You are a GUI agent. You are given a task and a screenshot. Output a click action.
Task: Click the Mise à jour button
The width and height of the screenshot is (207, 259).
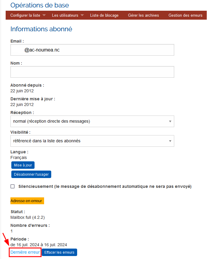point(23,165)
